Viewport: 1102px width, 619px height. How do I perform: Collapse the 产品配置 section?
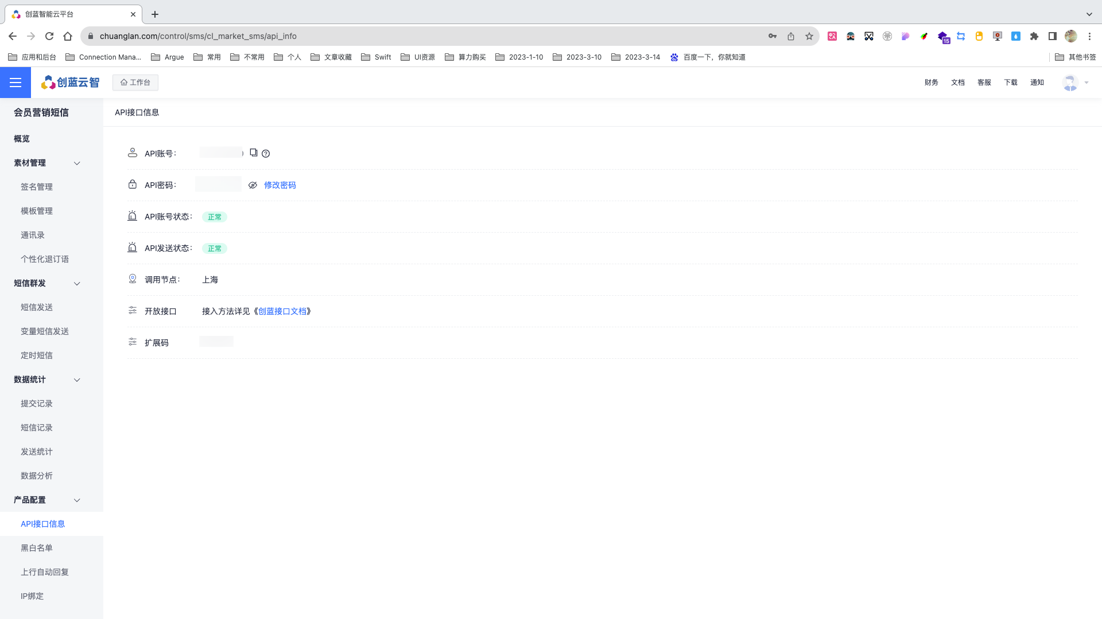click(x=77, y=500)
